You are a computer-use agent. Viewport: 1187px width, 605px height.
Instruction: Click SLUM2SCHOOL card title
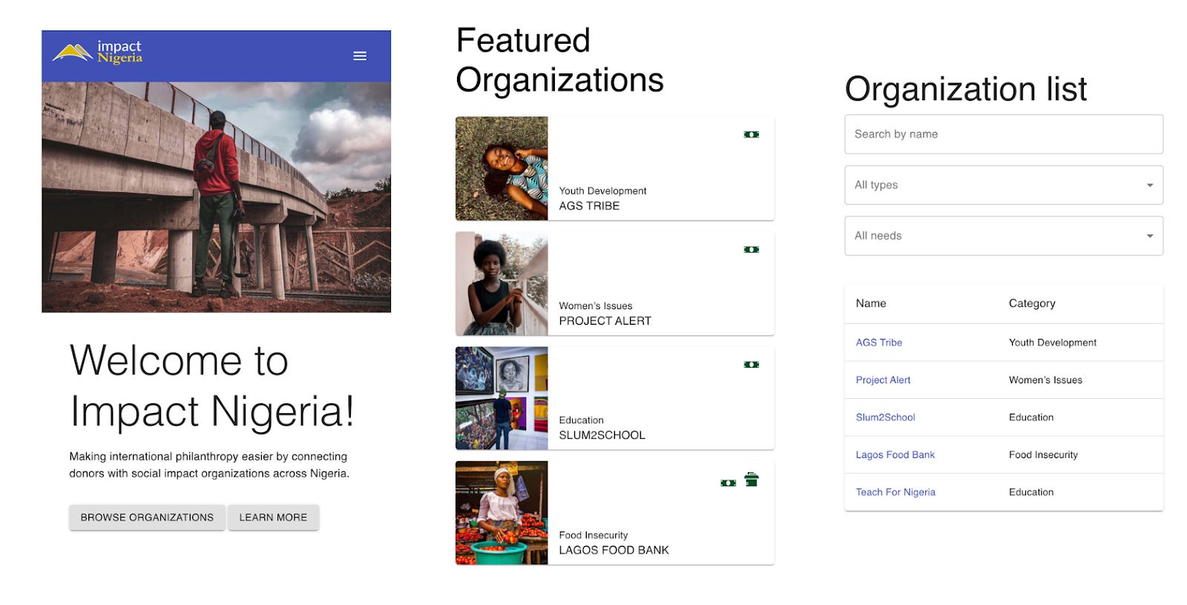point(602,435)
